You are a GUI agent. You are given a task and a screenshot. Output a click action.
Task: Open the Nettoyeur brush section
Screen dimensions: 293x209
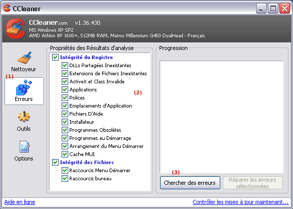pos(24,62)
